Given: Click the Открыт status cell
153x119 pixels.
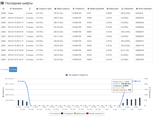Looking at the screenshot, I should (x=11, y=13).
